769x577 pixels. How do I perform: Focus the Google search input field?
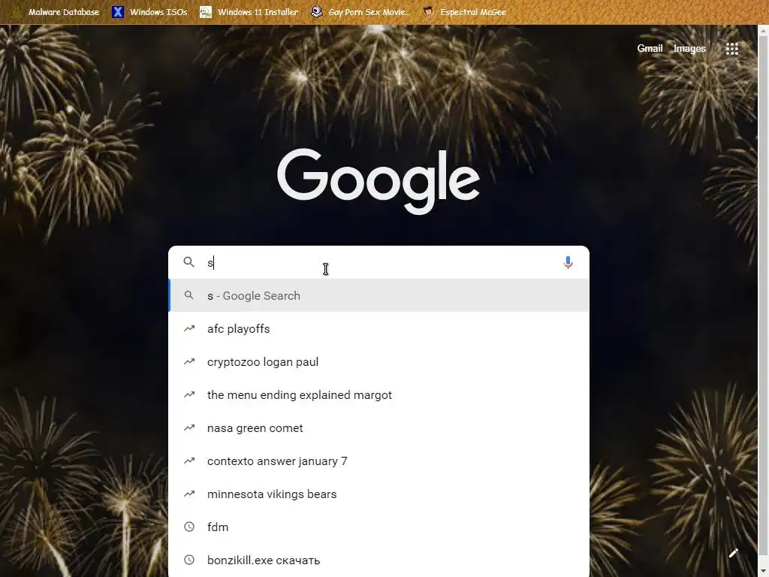(x=378, y=262)
